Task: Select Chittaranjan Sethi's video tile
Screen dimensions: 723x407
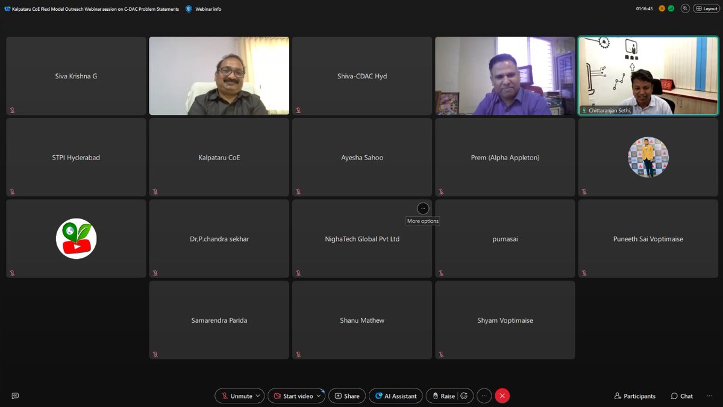Action: click(x=648, y=75)
